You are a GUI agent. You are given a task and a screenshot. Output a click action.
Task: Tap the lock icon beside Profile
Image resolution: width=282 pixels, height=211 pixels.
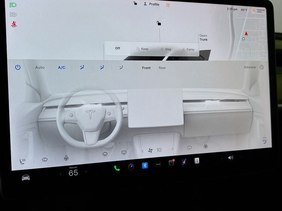click(135, 3)
